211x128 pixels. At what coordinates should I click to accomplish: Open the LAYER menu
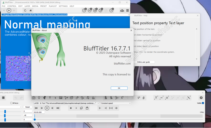(27, 6)
